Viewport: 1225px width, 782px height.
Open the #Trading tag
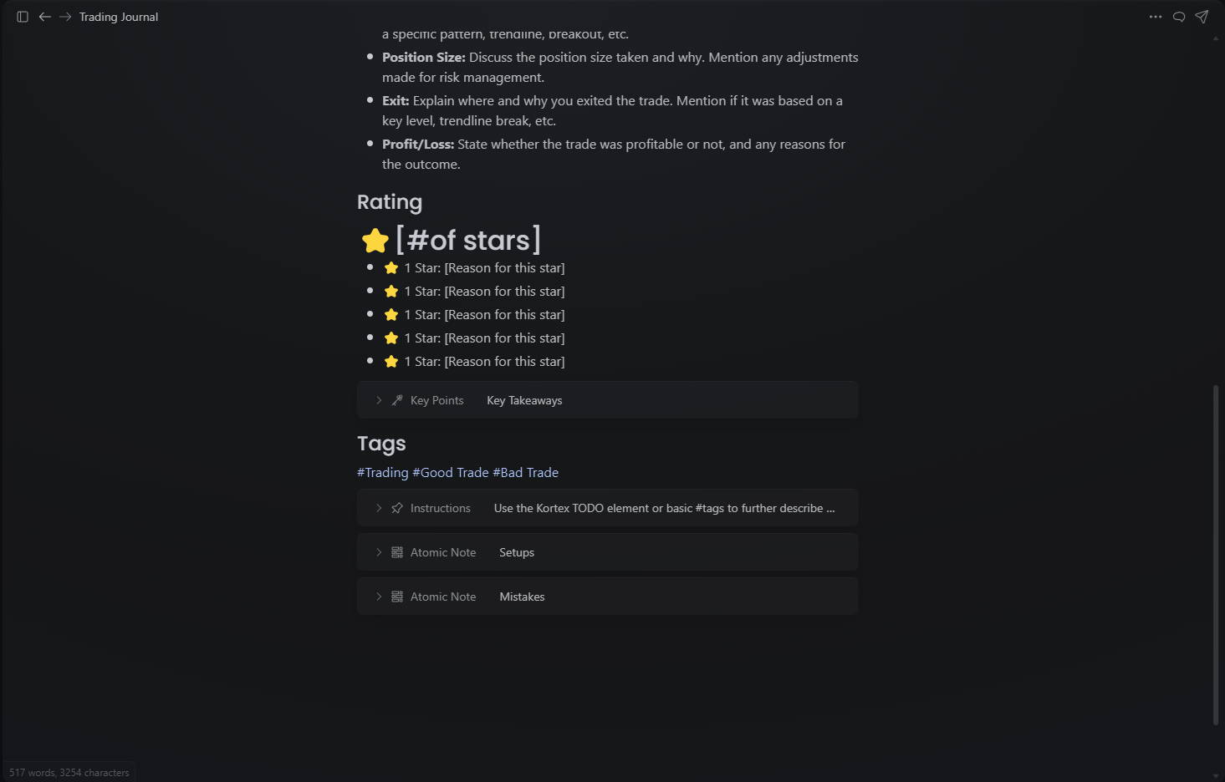(383, 473)
